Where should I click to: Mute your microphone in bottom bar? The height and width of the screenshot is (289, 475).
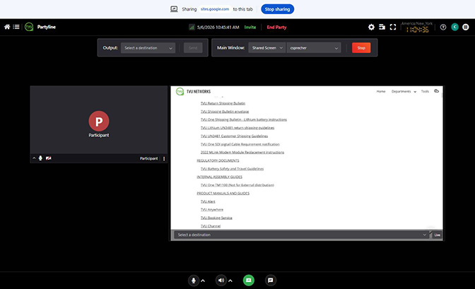tap(193, 281)
